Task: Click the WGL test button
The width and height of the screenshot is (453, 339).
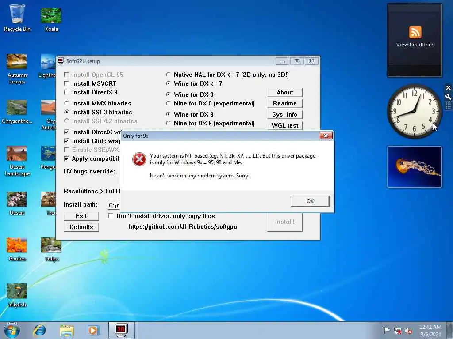Action: point(285,125)
